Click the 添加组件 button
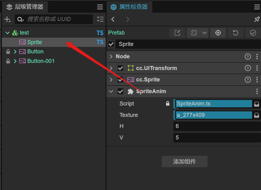 (184, 161)
